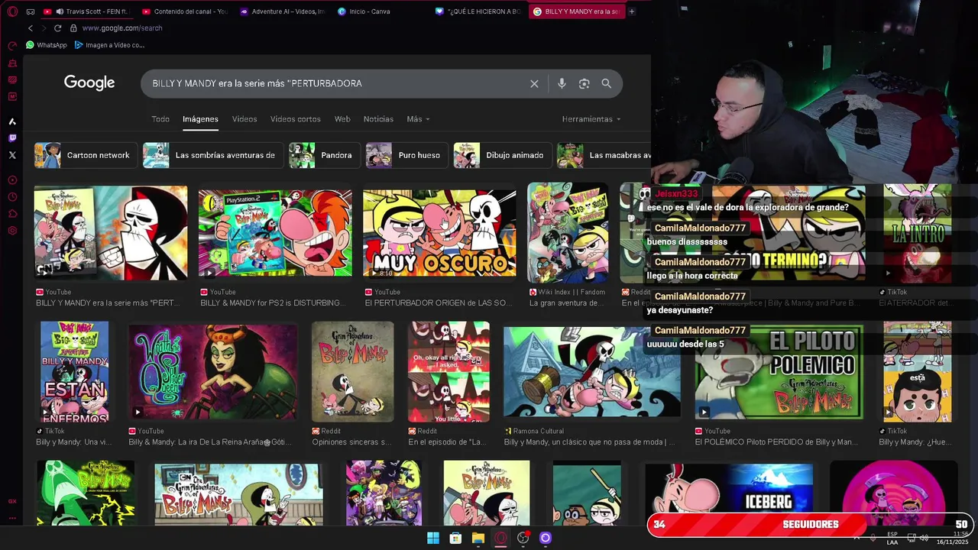Click the Google logo

89,82
